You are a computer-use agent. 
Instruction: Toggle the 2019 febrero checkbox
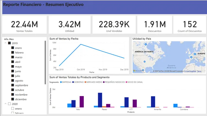point(13,52)
